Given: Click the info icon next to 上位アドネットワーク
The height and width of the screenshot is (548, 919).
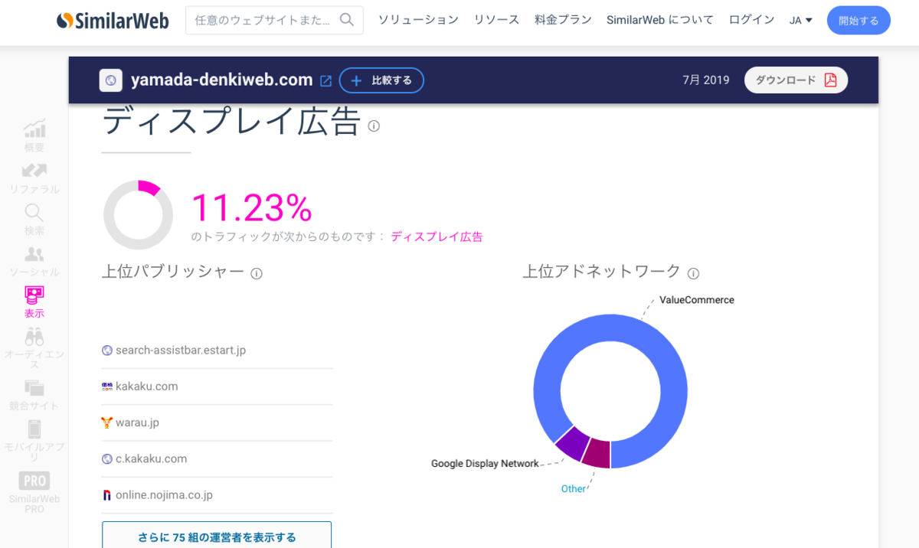Looking at the screenshot, I should 694,273.
